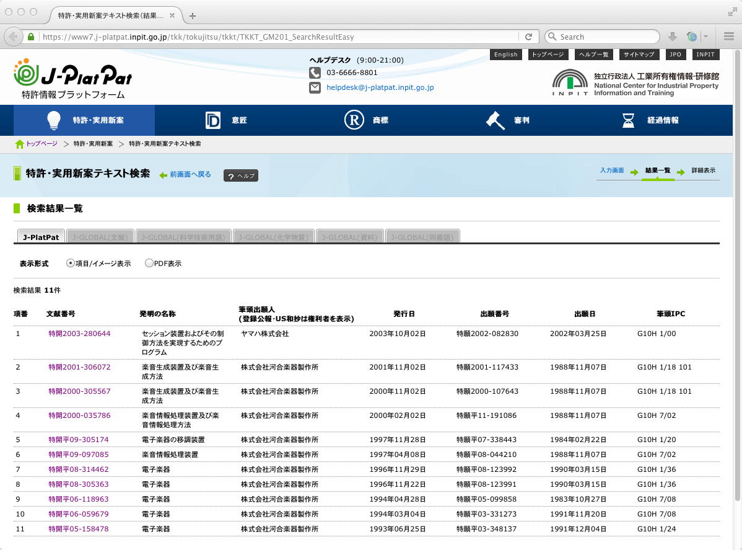This screenshot has width=742, height=550.
Task: Open document 特開平06-059679
Action: click(x=79, y=514)
